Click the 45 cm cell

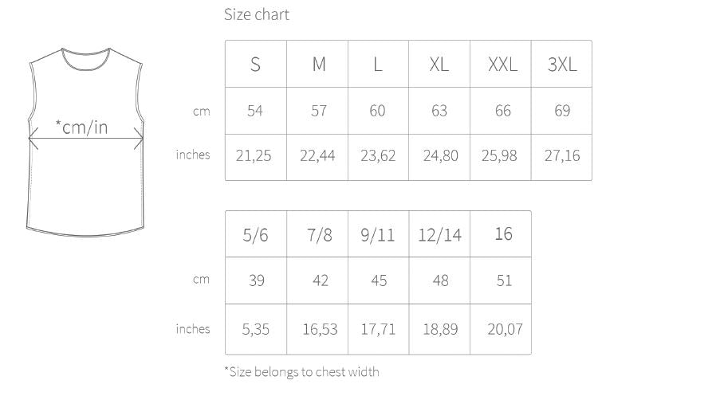tap(379, 280)
